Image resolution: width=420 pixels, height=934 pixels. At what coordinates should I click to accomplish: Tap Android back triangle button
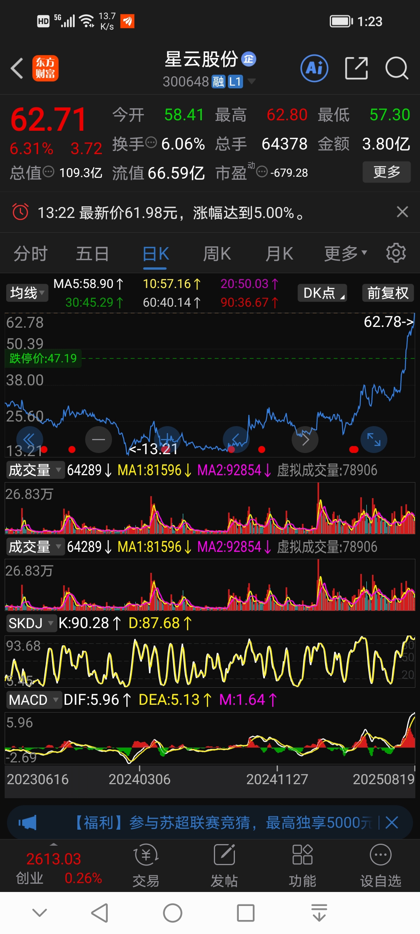point(100,913)
